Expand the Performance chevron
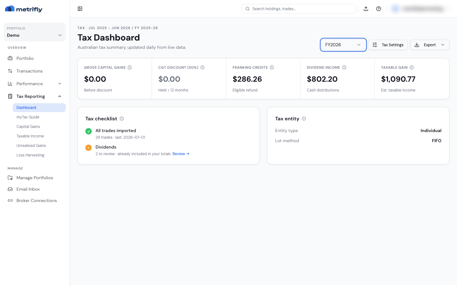457x285 pixels. tap(60, 84)
